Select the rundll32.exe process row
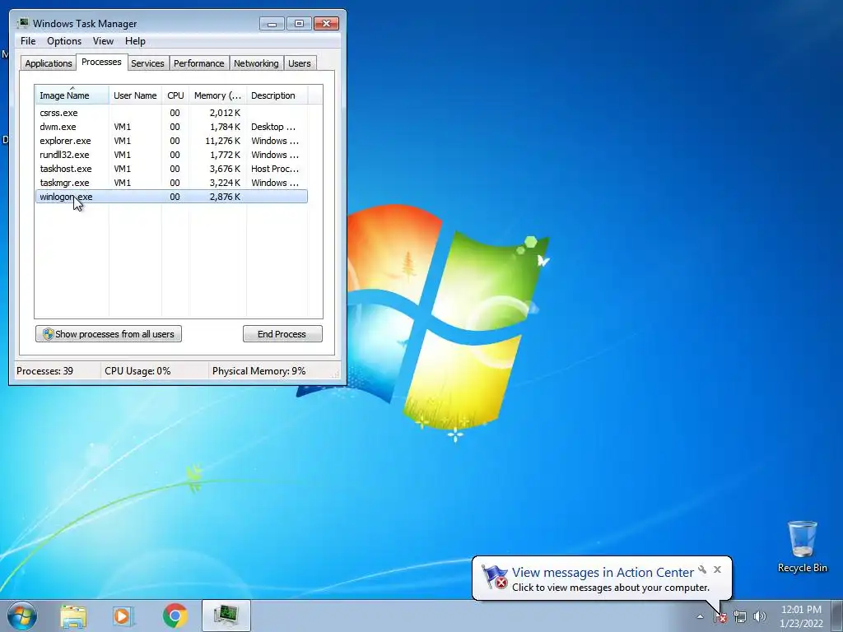 171,155
